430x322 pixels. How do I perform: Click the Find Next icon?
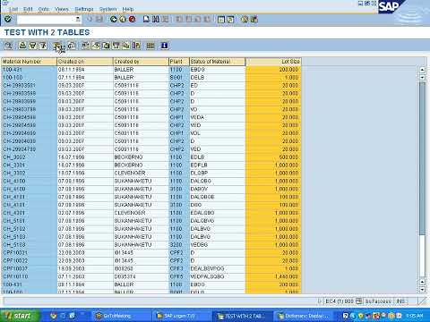[165, 20]
